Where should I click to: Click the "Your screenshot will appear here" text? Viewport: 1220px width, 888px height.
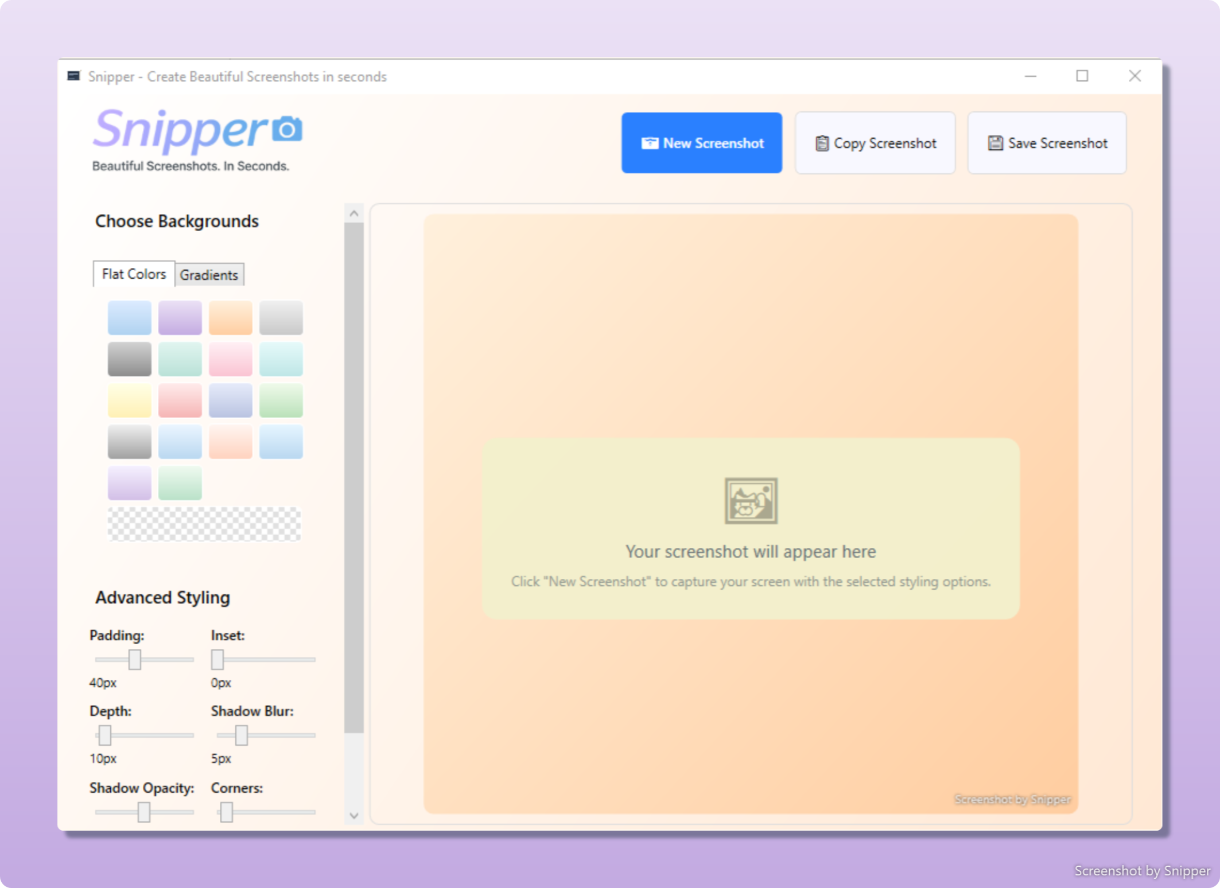751,551
